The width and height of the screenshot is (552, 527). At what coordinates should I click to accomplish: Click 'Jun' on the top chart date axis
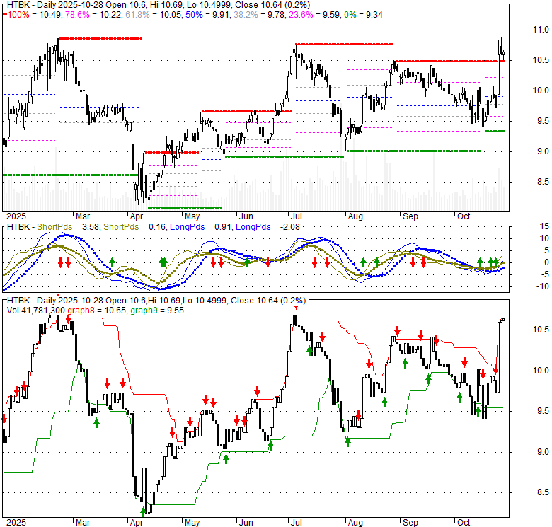point(246,216)
